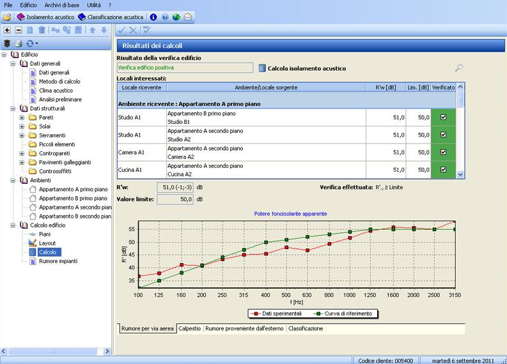This screenshot has height=364, width=507.
Task: Click the blue info icon in toolbar
Action: (153, 17)
